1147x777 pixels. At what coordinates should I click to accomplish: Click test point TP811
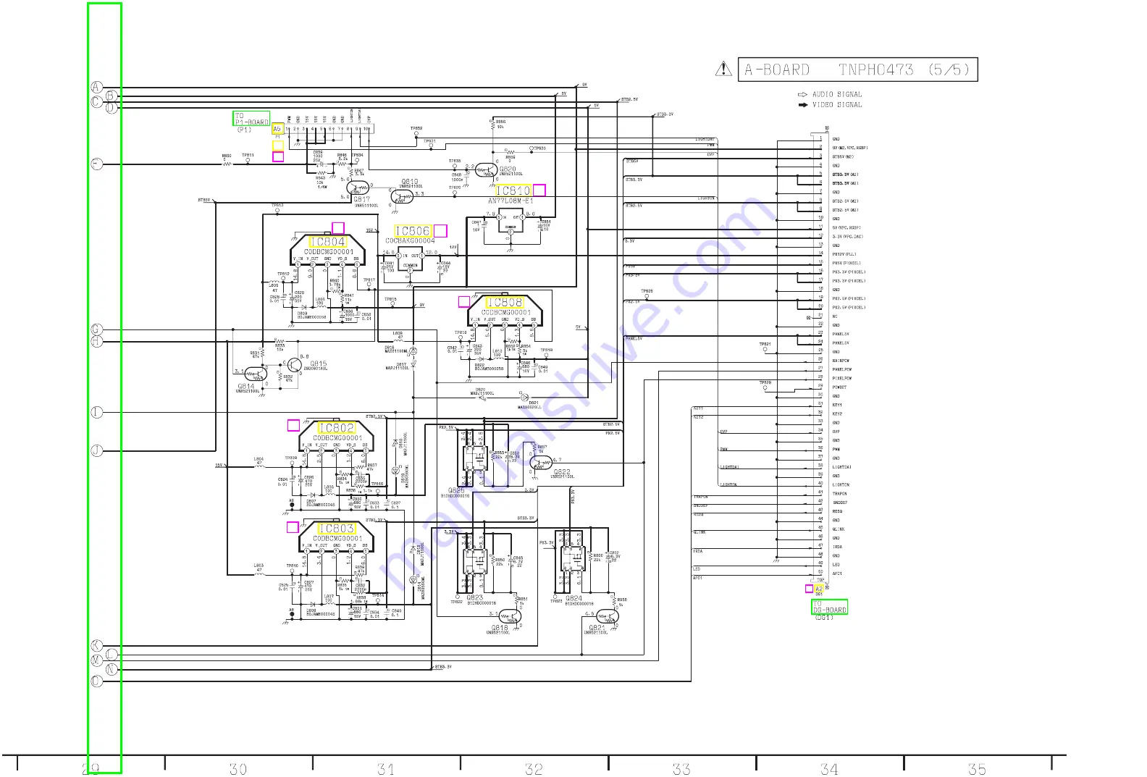[248, 155]
